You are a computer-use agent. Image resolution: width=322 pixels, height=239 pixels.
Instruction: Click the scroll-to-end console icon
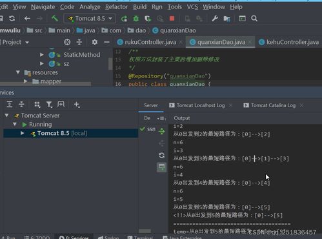coord(161,167)
